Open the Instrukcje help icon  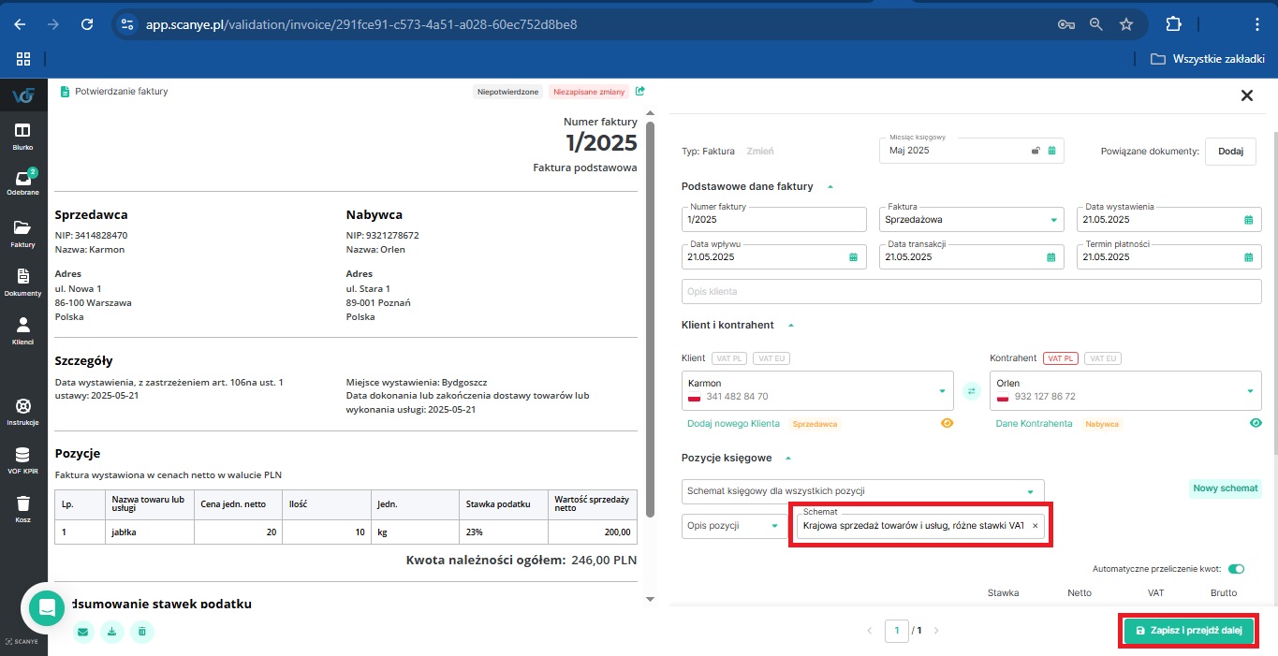(x=22, y=410)
